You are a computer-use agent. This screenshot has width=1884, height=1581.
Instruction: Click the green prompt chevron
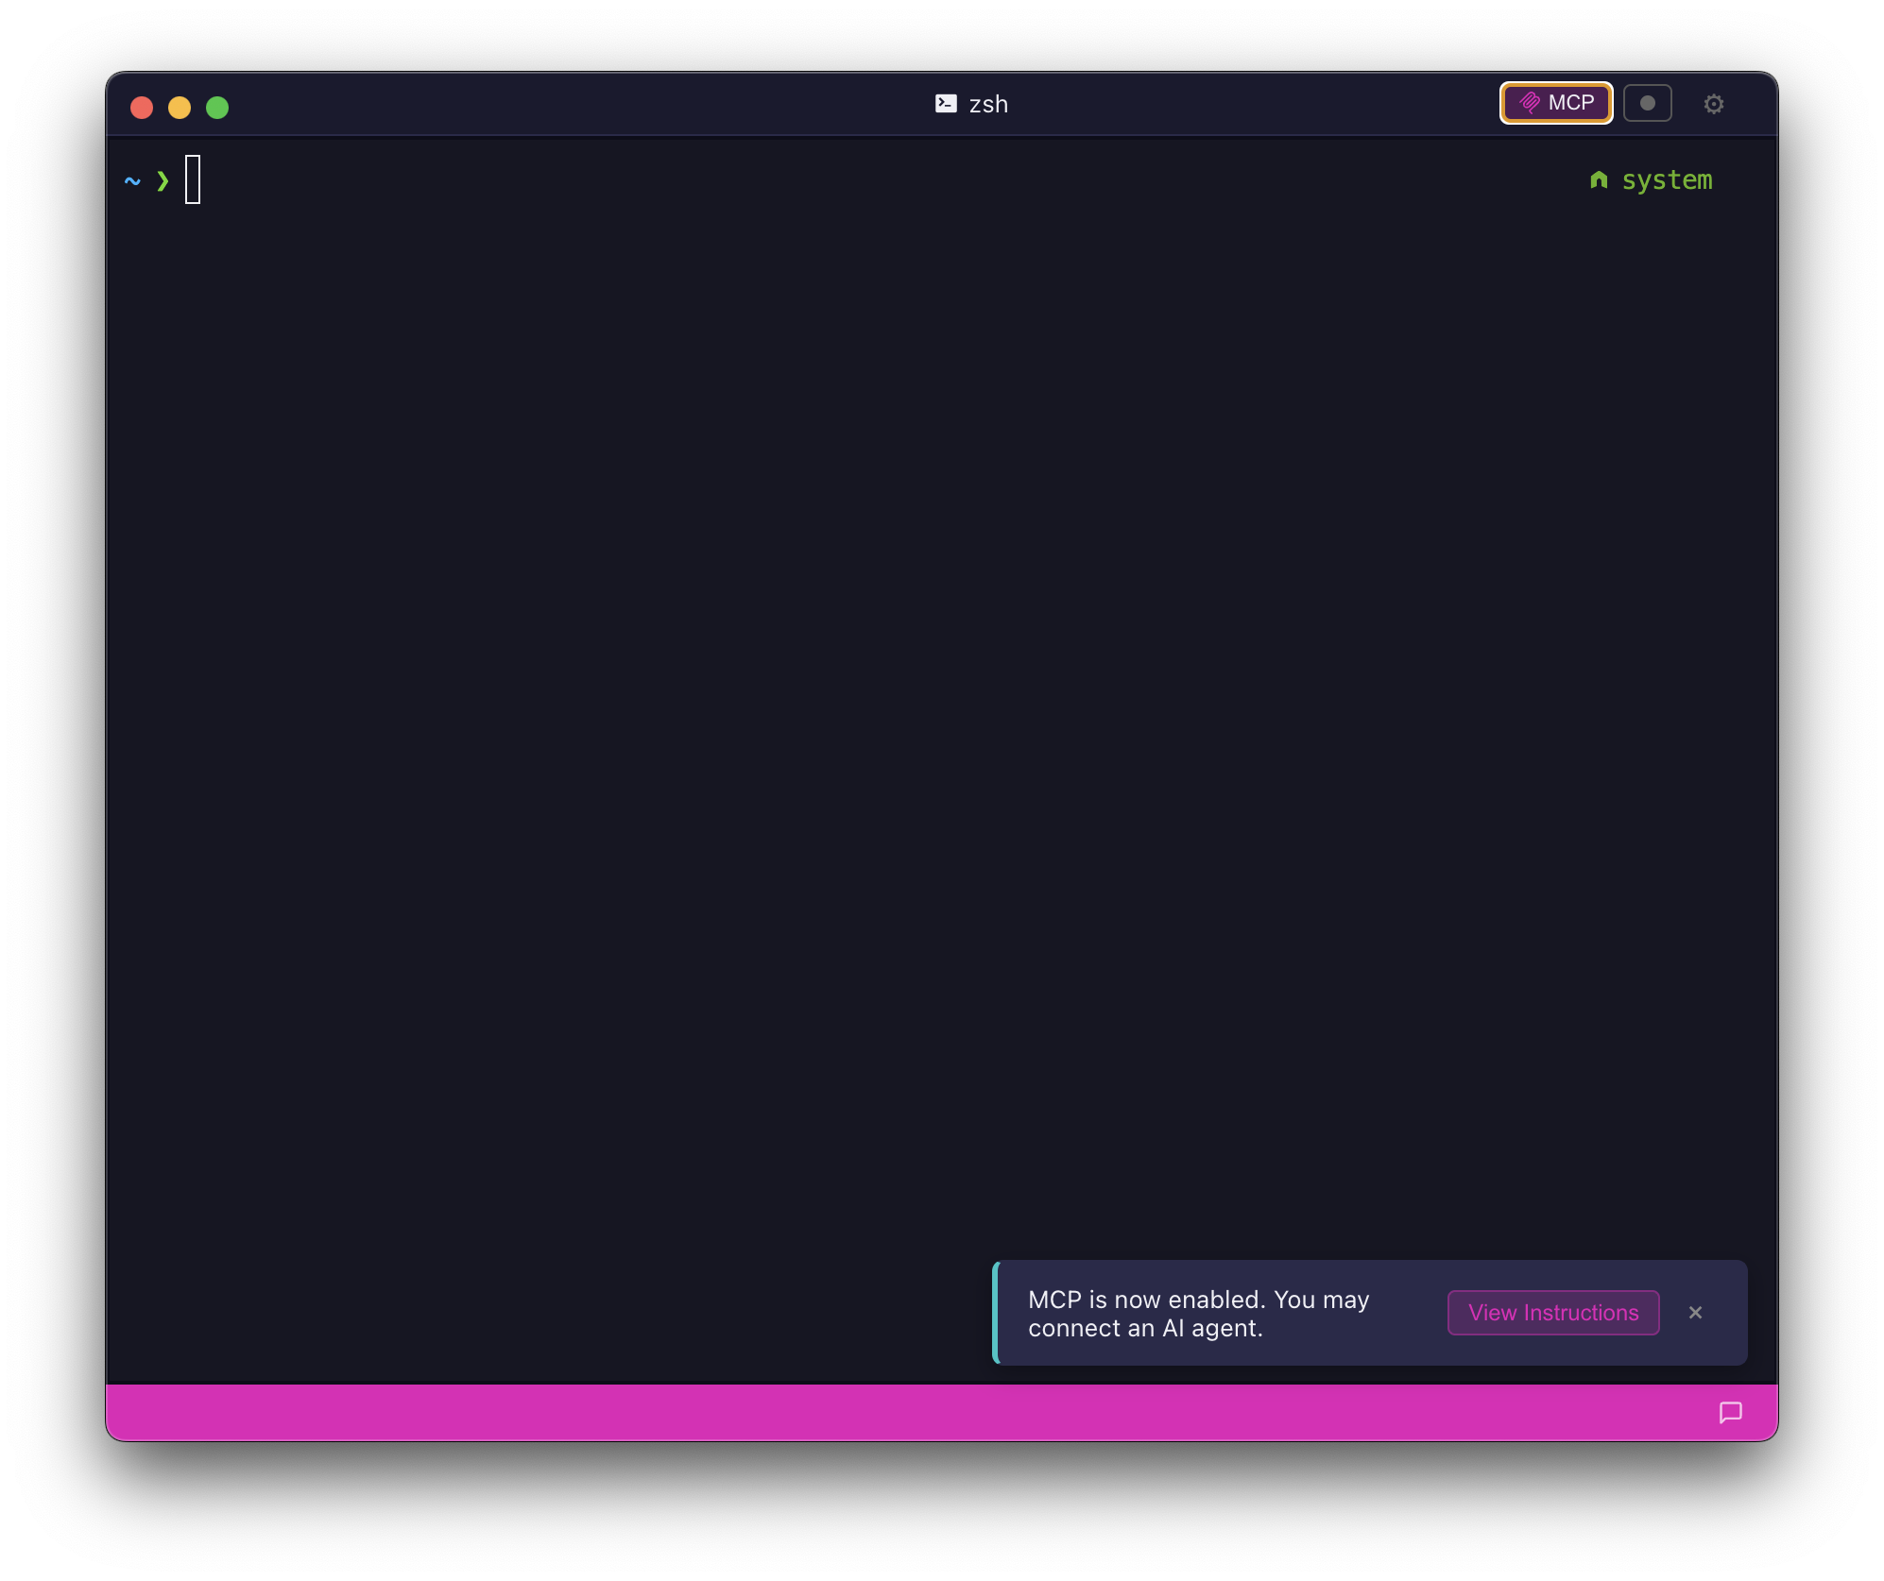point(163,180)
